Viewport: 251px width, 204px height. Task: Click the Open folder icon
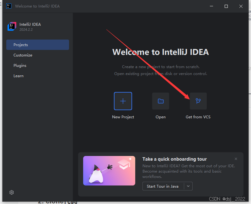tap(161, 101)
